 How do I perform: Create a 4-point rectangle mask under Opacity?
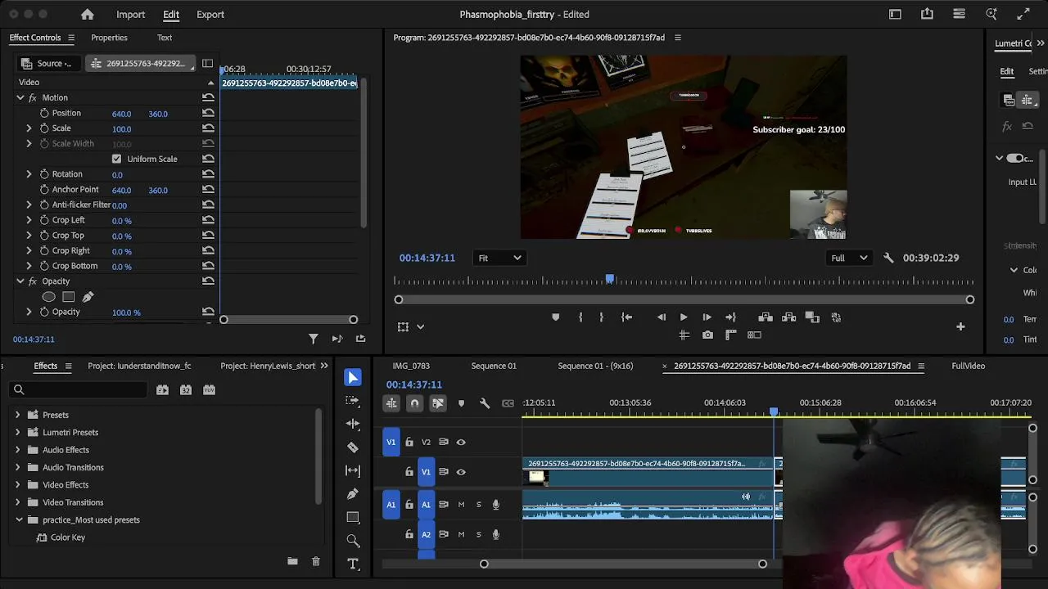(x=69, y=297)
